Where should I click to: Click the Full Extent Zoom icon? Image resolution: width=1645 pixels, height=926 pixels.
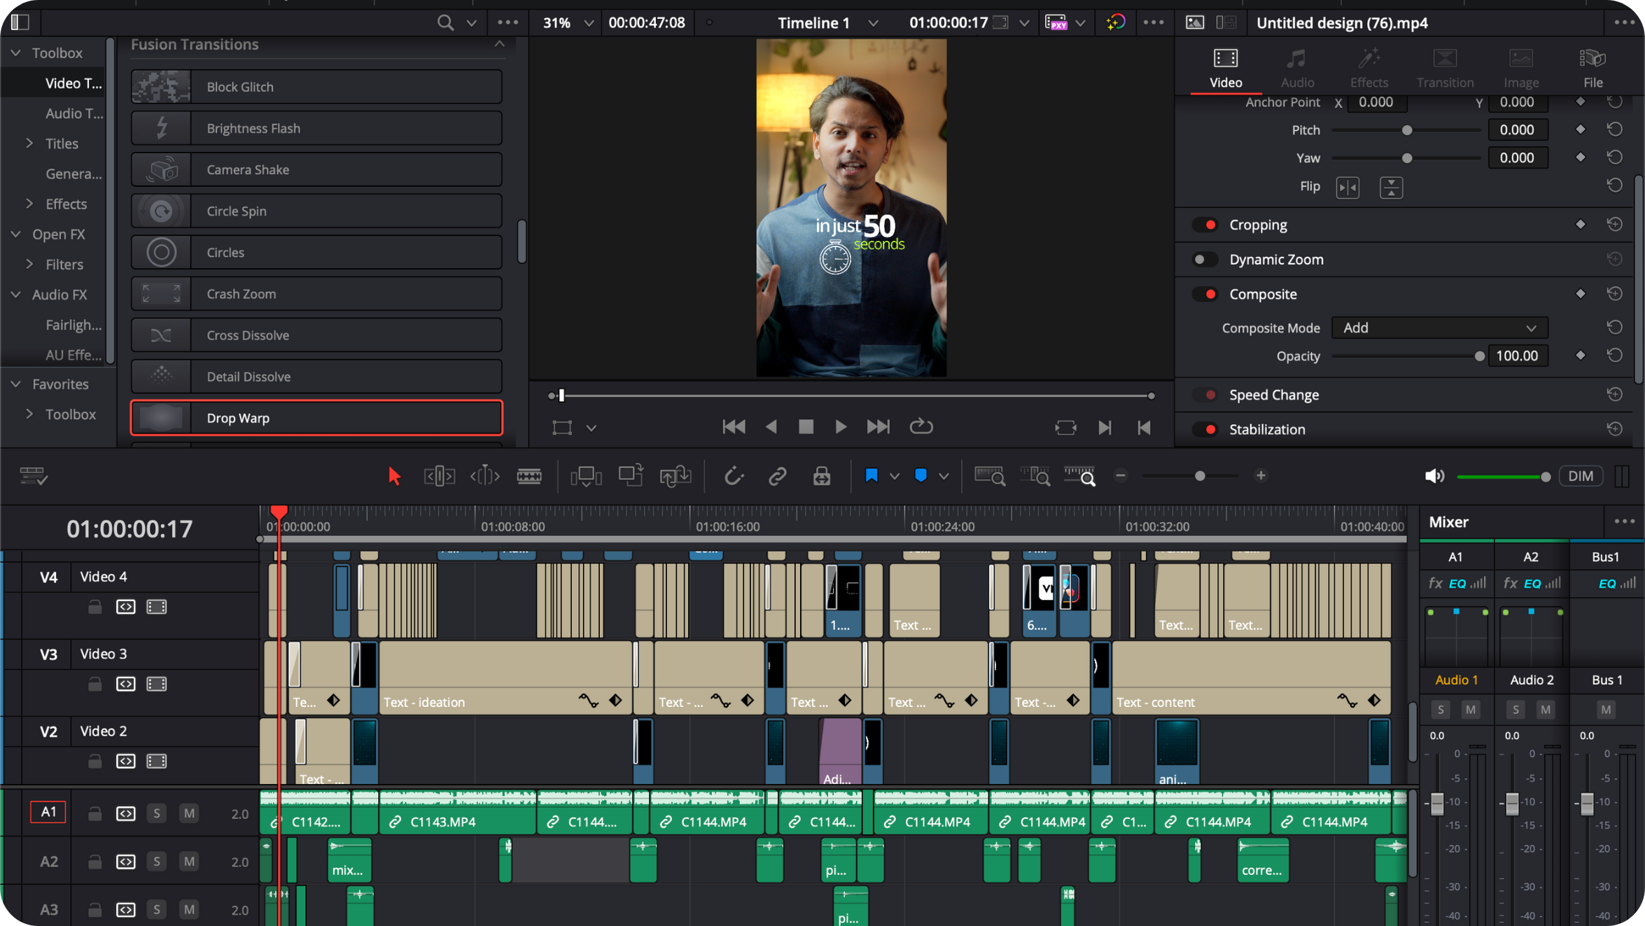click(x=990, y=477)
